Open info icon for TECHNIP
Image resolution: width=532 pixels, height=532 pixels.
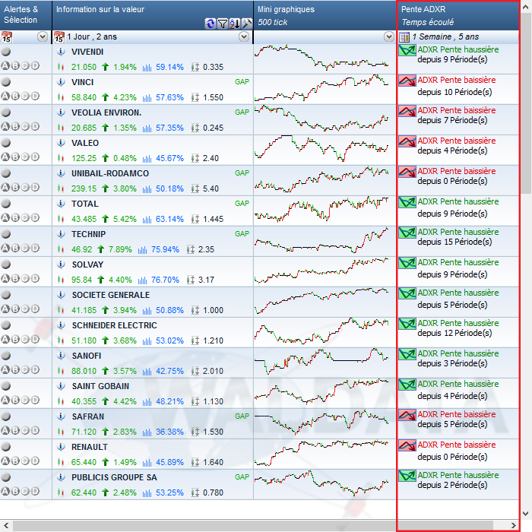(x=61, y=234)
